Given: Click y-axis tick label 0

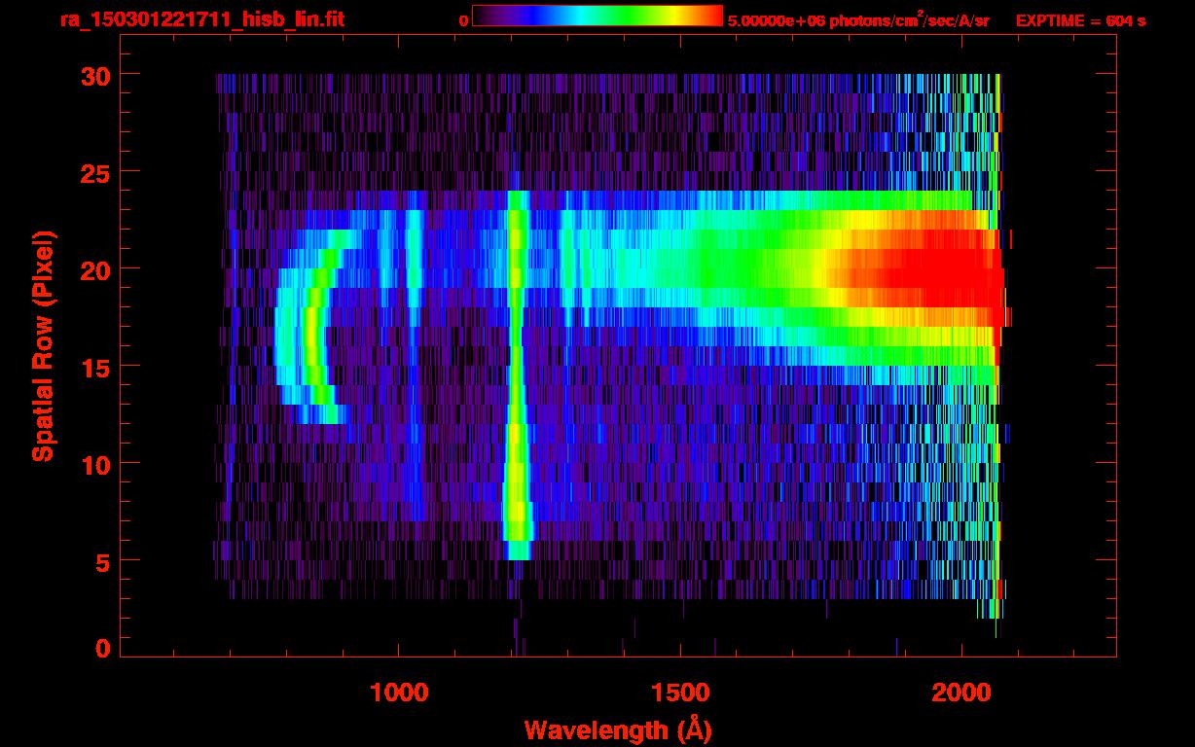Looking at the screenshot, I should (x=101, y=648).
